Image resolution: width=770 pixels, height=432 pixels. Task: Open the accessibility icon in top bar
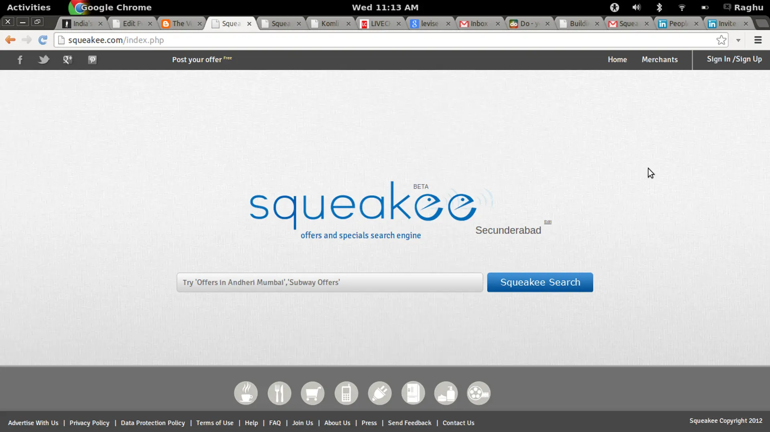pos(614,7)
